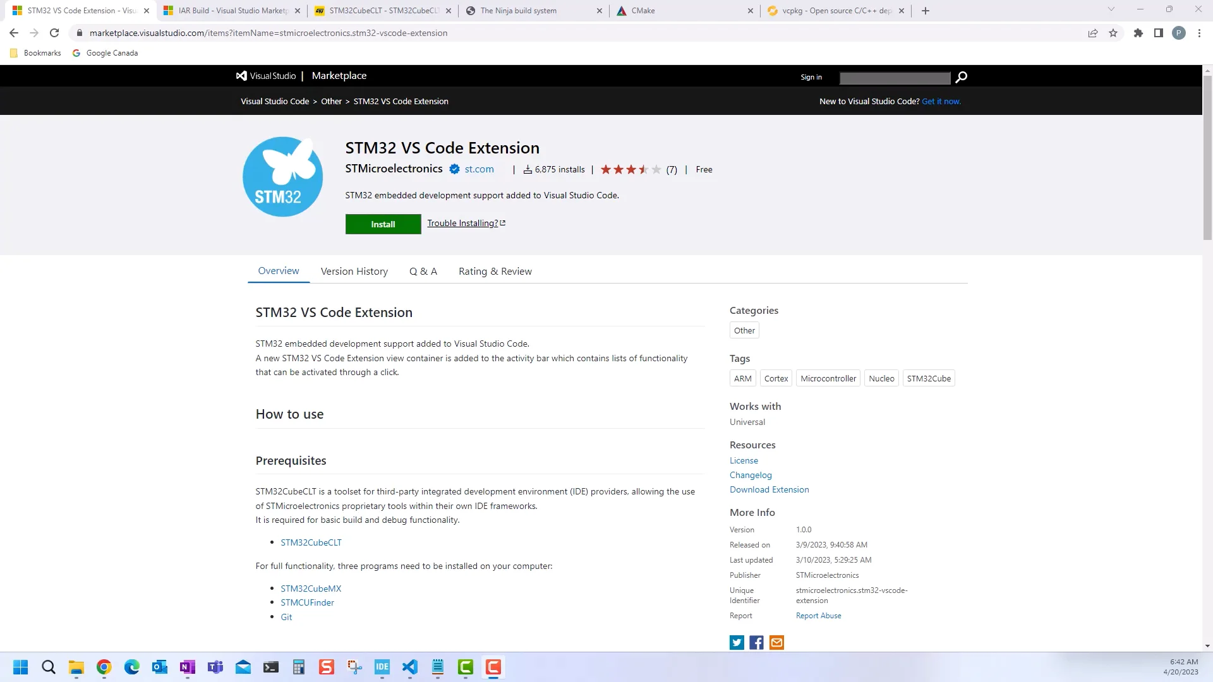Select the STM32Cube tag
1213x682 pixels.
929,378
